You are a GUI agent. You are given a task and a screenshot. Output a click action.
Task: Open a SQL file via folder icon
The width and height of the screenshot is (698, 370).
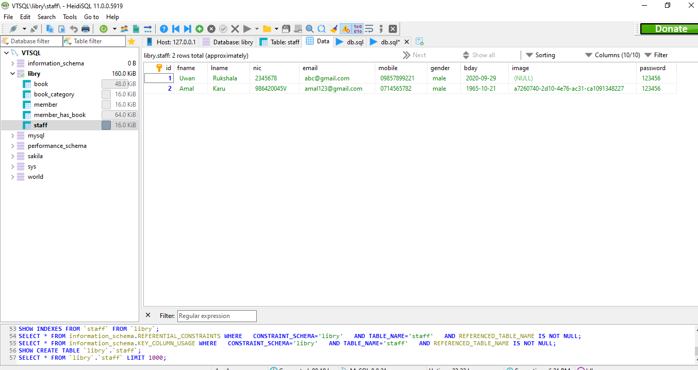click(266, 28)
